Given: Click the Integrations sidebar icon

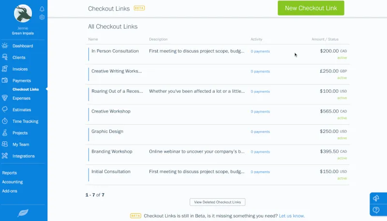Looking at the screenshot, I should click(5, 156).
